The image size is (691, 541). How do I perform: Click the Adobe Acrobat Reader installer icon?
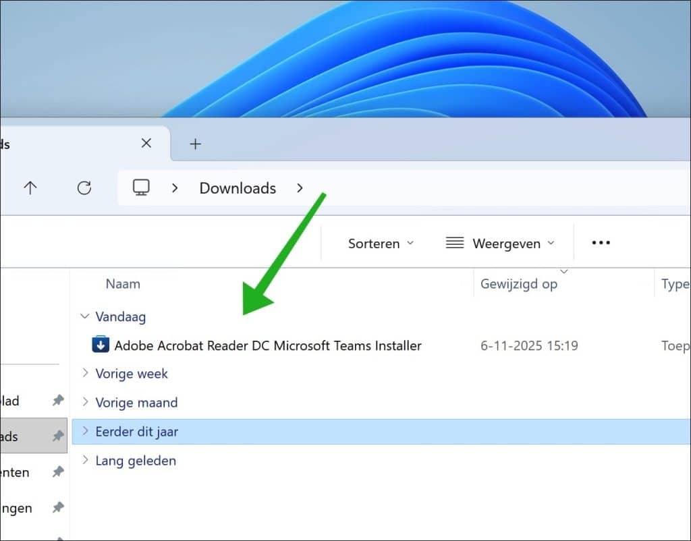coord(100,345)
